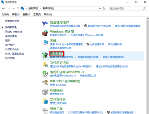Click the title bar control panel icon
Screen dimensions: 149x114
(2, 2)
